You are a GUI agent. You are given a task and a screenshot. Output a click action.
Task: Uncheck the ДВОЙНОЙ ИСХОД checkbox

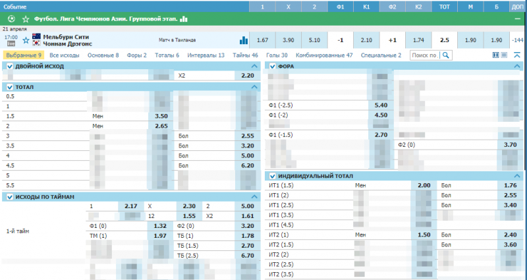click(x=9, y=67)
